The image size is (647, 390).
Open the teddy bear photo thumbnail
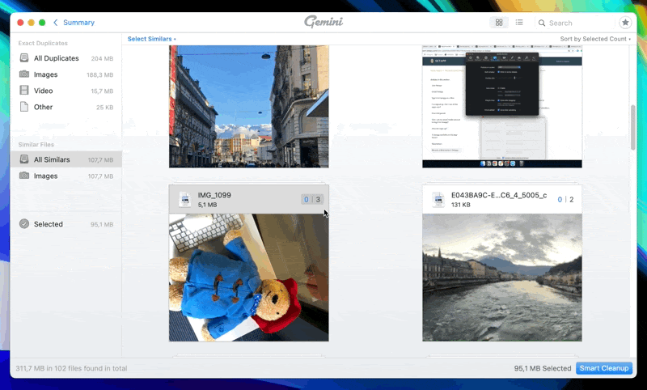249,278
